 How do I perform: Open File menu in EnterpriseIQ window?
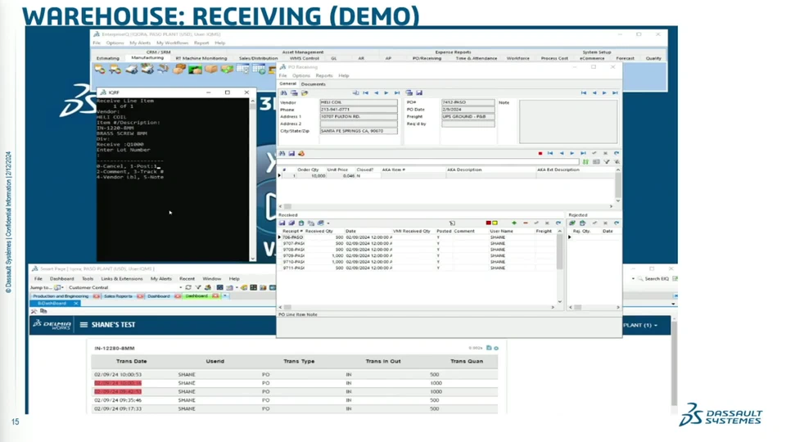(97, 43)
